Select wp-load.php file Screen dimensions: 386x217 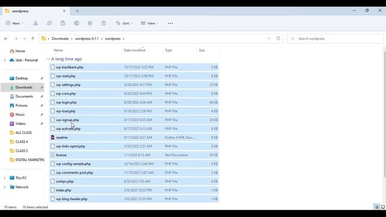134,111
